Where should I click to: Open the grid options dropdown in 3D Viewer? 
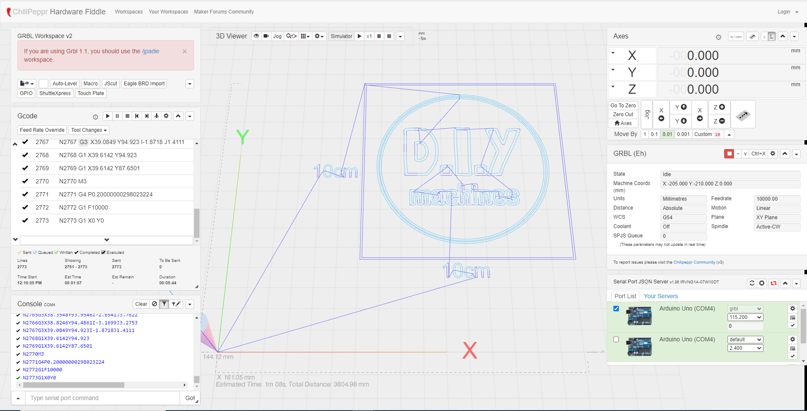[305, 36]
